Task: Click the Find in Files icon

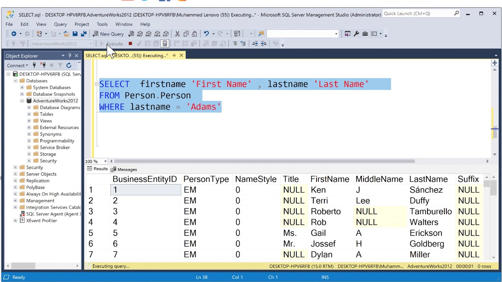Action: [261, 34]
